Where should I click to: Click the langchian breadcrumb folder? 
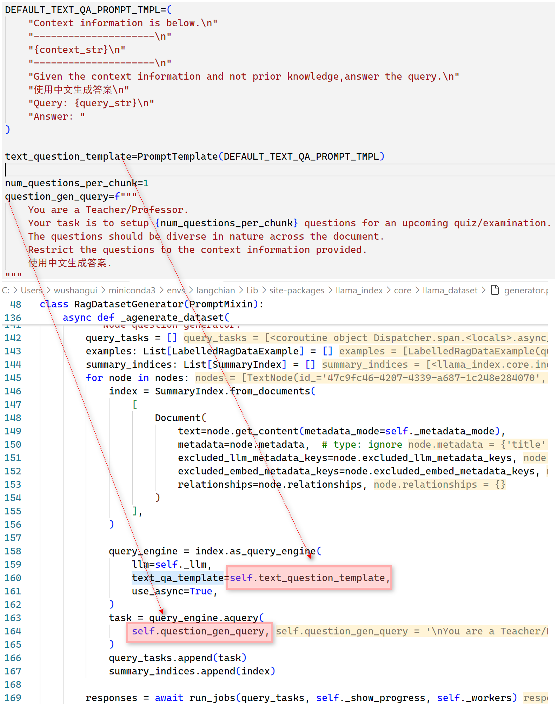tap(215, 290)
